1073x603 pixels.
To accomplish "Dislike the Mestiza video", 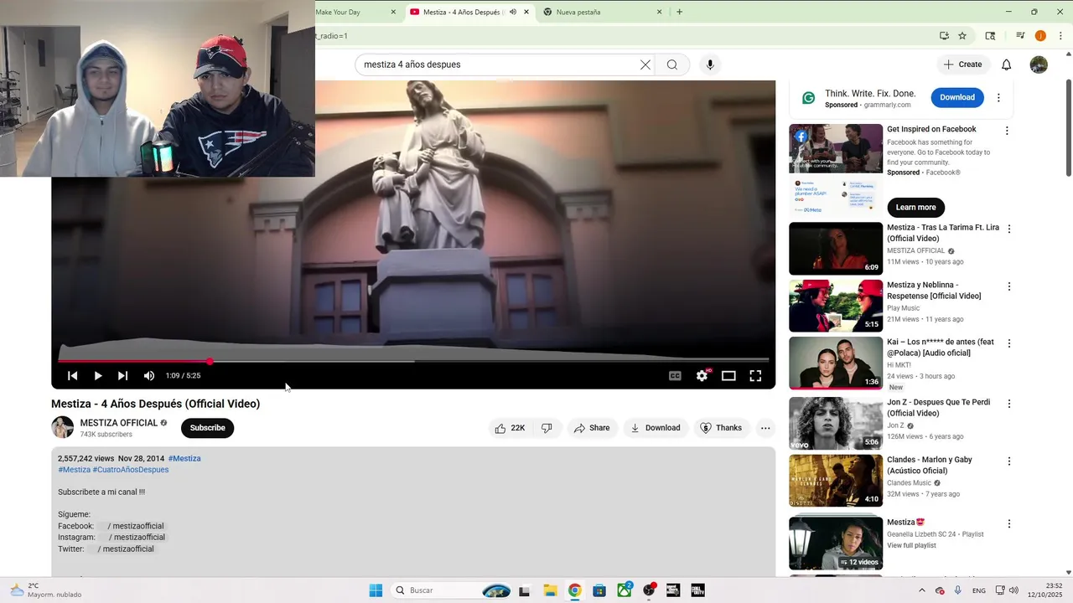I will 547,428.
